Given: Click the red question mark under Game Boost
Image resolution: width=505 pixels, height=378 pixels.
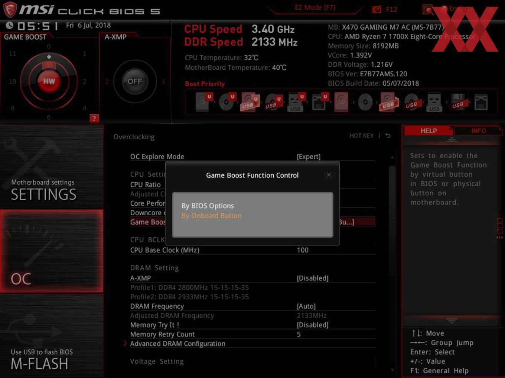Looking at the screenshot, I should click(x=94, y=118).
